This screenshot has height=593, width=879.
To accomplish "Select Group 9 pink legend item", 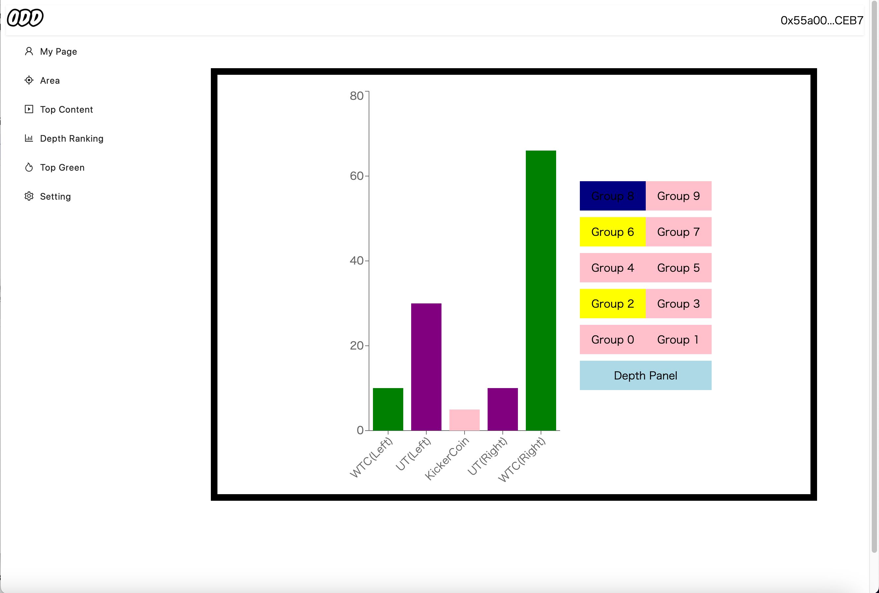I will coord(678,196).
